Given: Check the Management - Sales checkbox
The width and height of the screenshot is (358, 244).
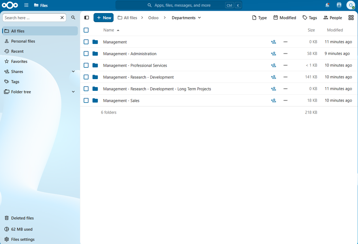Looking at the screenshot, I should [86, 100].
